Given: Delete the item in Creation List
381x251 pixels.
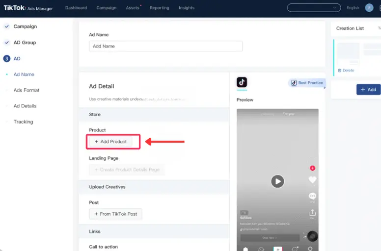Looking at the screenshot, I should [x=346, y=70].
